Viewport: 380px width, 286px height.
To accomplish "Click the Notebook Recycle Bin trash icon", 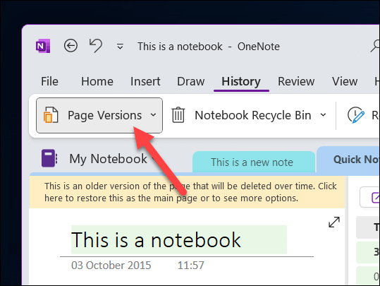I will pyautogui.click(x=178, y=115).
